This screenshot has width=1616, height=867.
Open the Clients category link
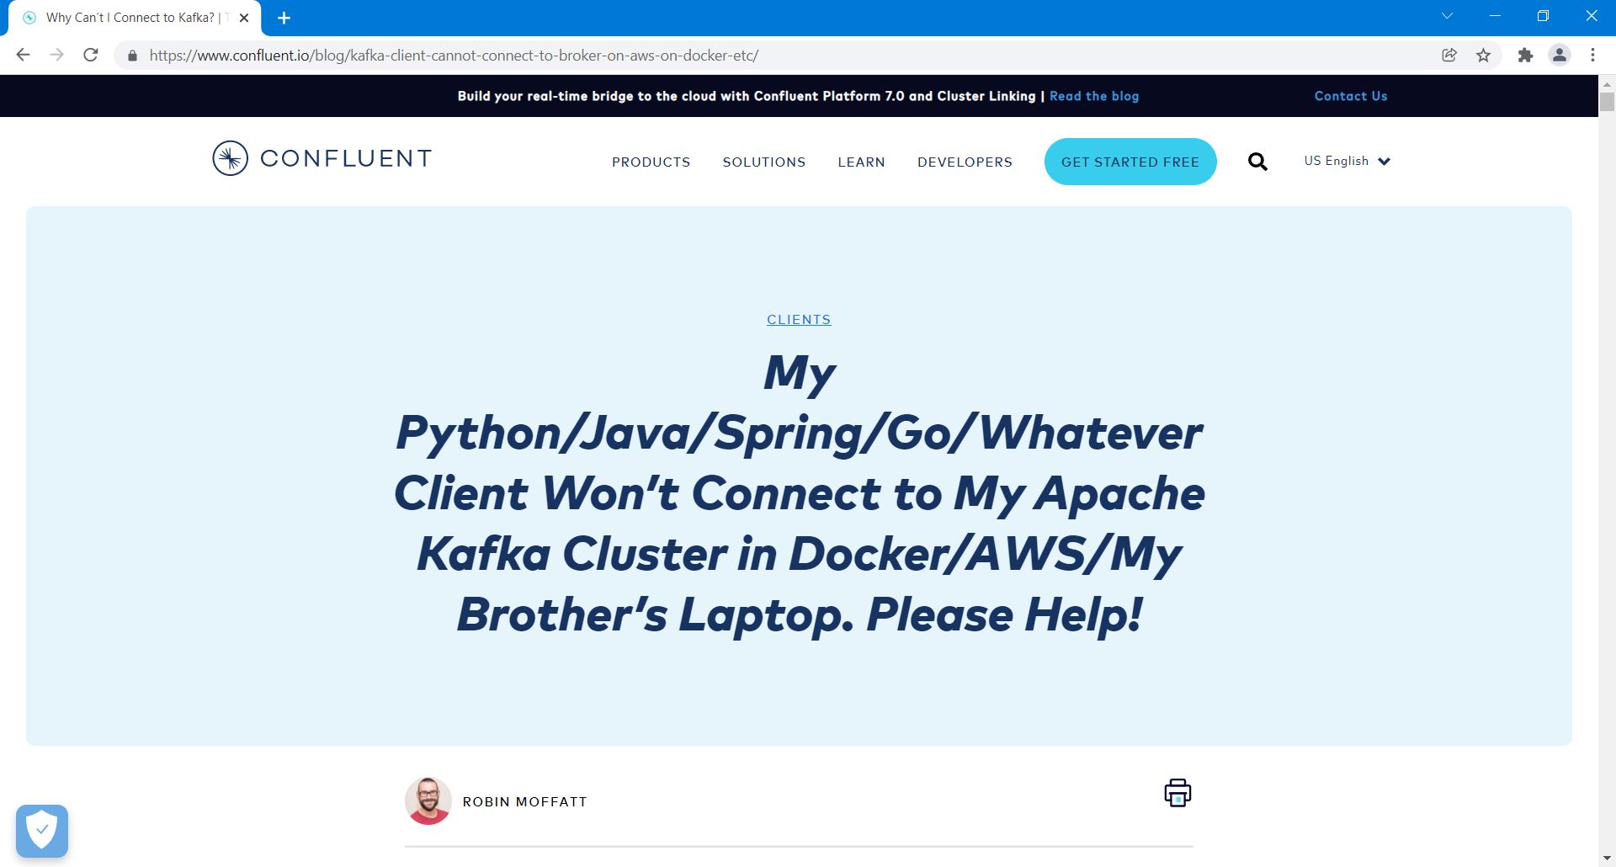799,320
